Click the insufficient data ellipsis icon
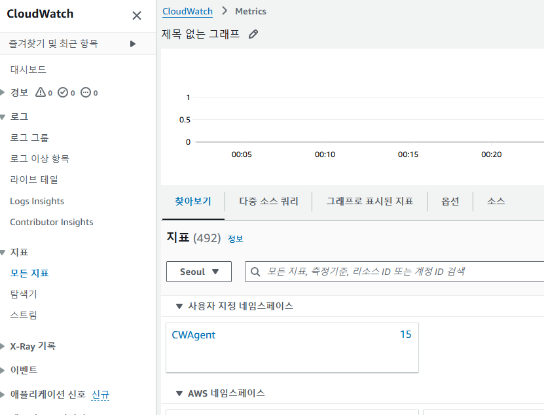 pos(86,92)
